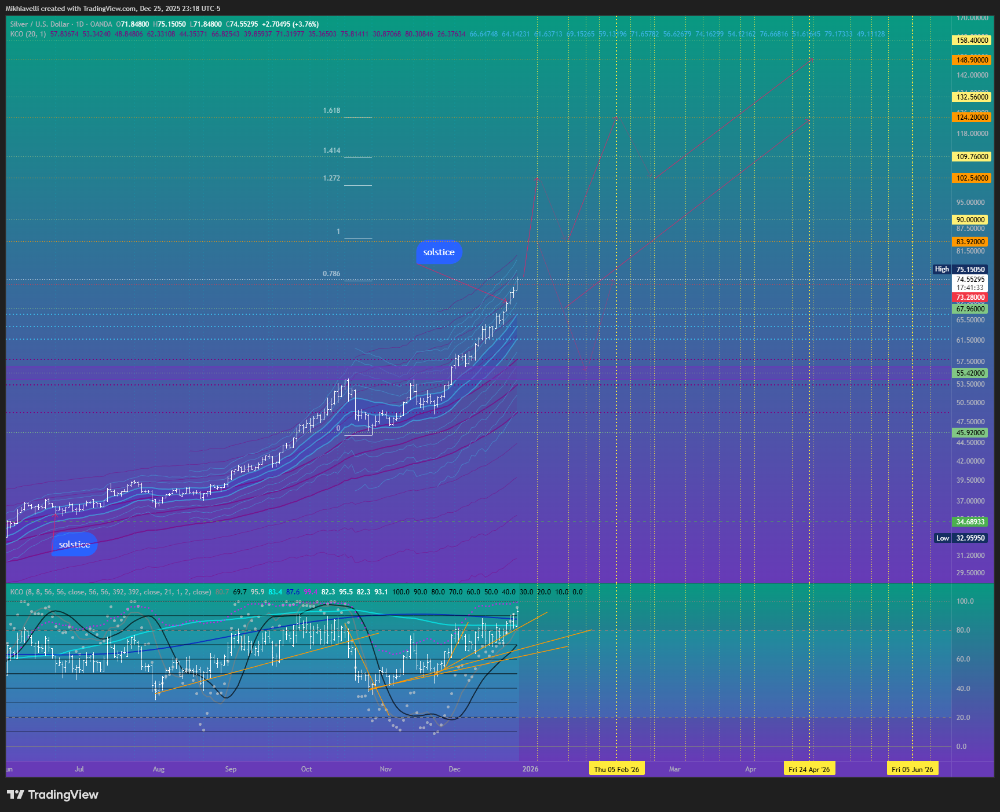Click the Dec label on time axis
This screenshot has height=812, width=1000.
click(455, 769)
